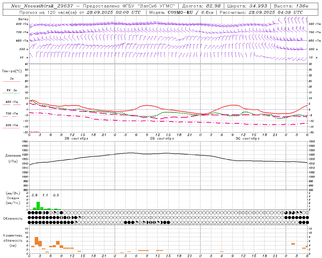Click the calculation time Рассчитано: 28.09.2025 04:38 UTC

point(261,12)
